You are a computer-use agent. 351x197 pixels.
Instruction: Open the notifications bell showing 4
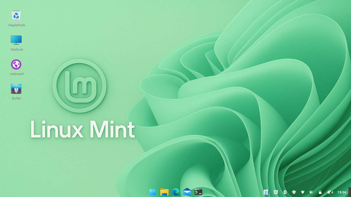pyautogui.click(x=330, y=192)
